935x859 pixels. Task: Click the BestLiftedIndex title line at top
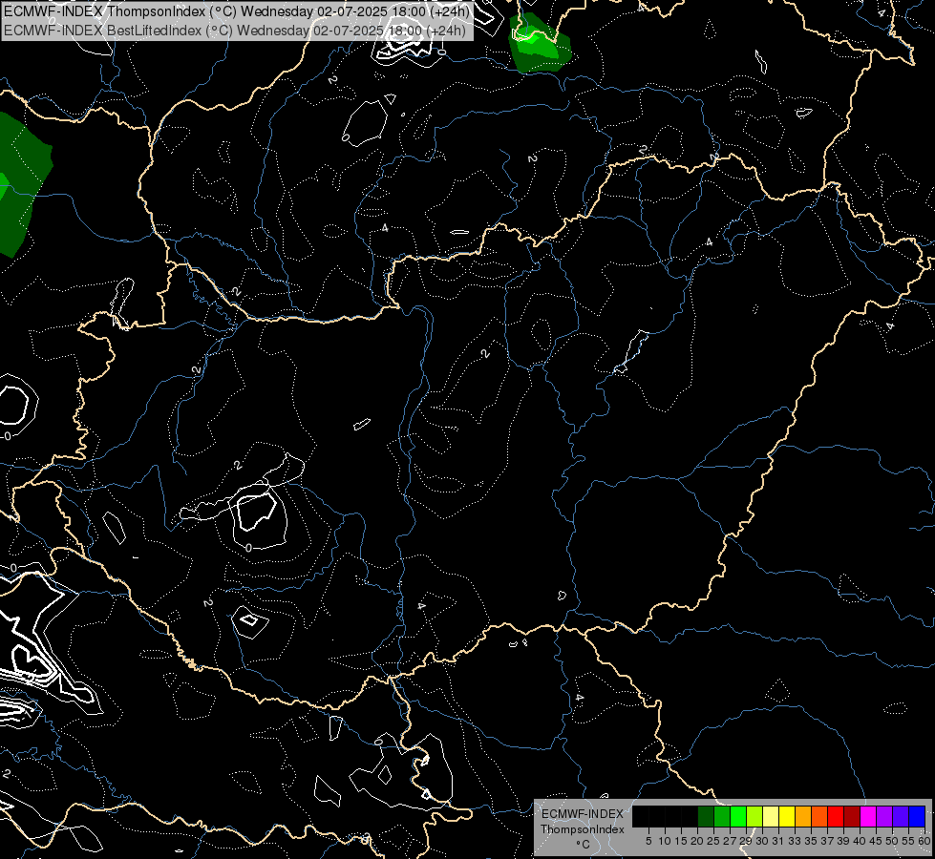[x=235, y=31]
